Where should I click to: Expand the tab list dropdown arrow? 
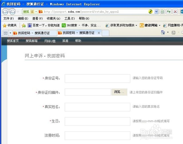tap(10, 33)
